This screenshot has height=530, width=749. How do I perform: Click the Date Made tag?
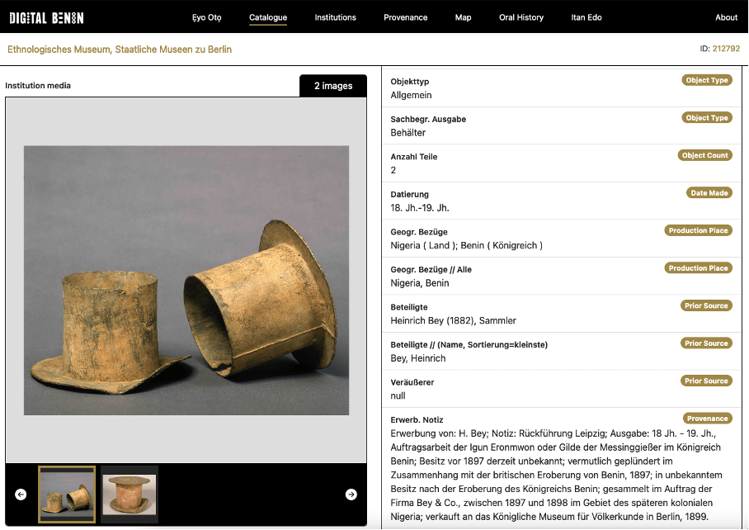pos(709,193)
